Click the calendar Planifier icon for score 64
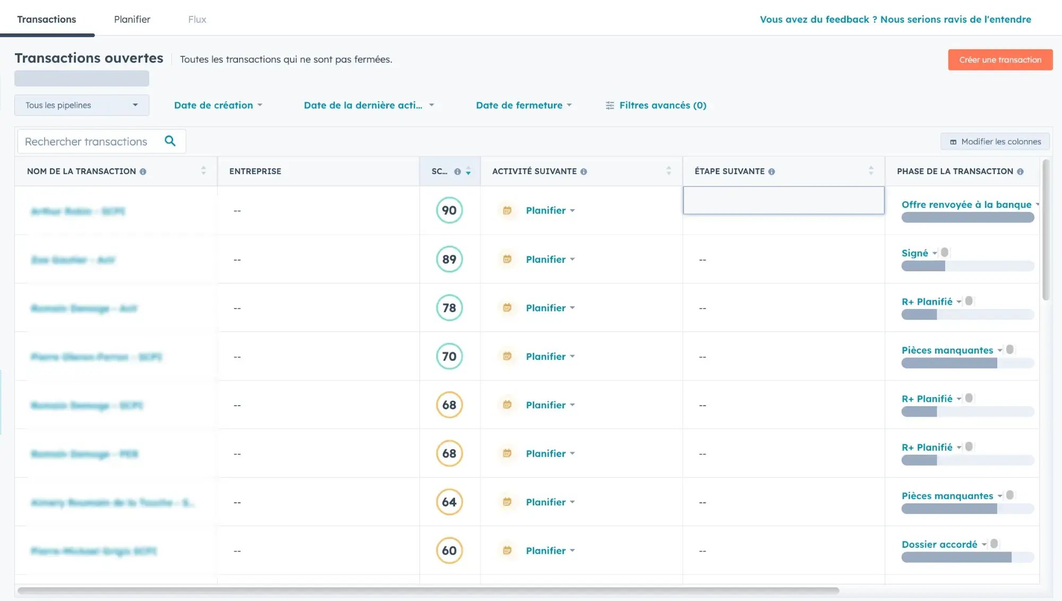The height and width of the screenshot is (601, 1062). tap(506, 502)
